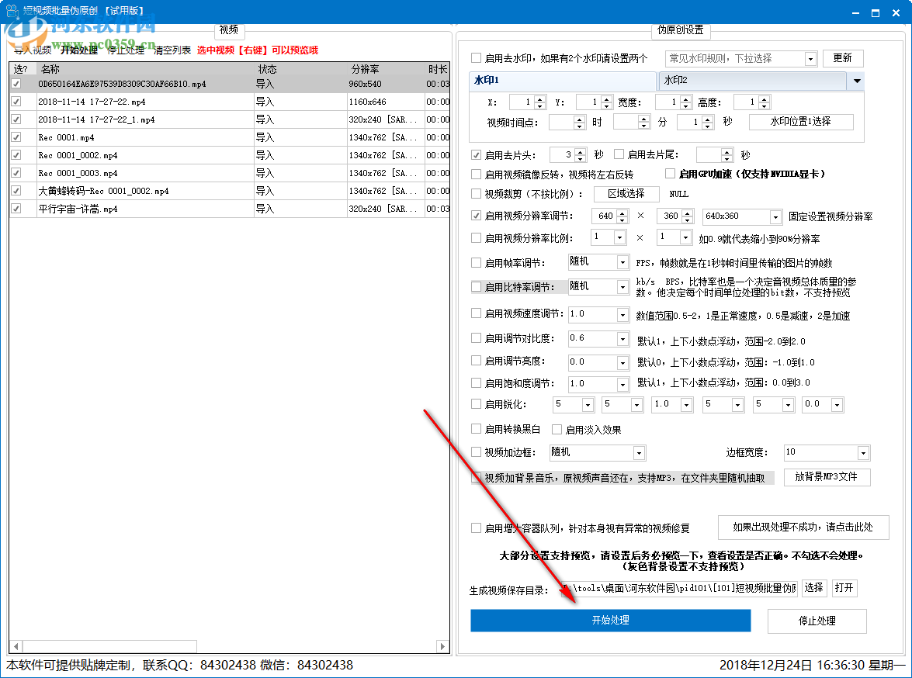
Task: Open the 常见水印规则 dropdown
Action: [x=810, y=59]
